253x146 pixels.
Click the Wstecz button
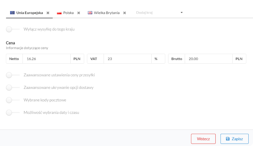point(203,139)
